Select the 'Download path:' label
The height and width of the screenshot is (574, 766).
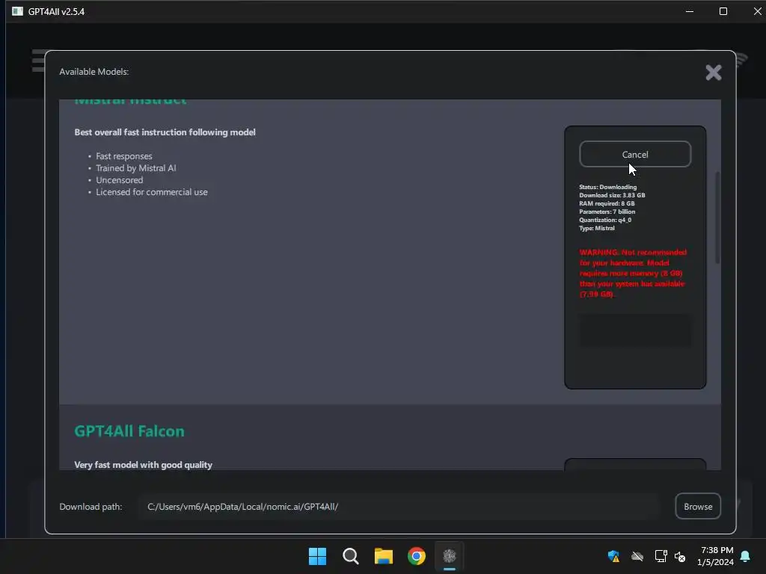(91, 507)
